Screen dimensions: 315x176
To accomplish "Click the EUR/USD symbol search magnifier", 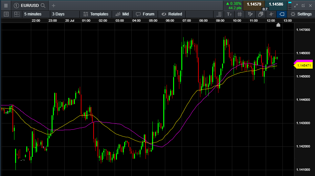I will (x=43, y=6).
